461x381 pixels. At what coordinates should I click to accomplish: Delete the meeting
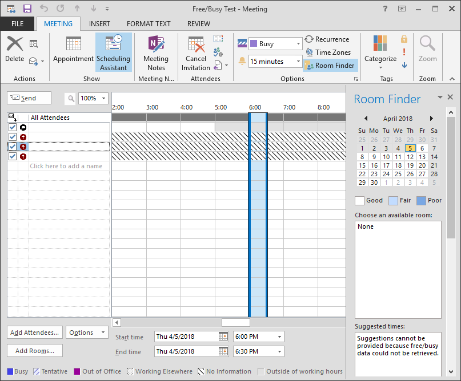14,48
